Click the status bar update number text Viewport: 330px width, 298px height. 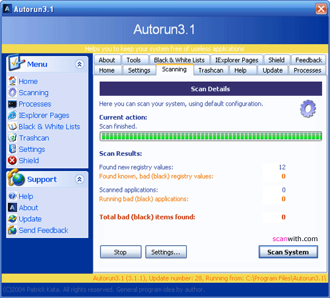(176, 278)
